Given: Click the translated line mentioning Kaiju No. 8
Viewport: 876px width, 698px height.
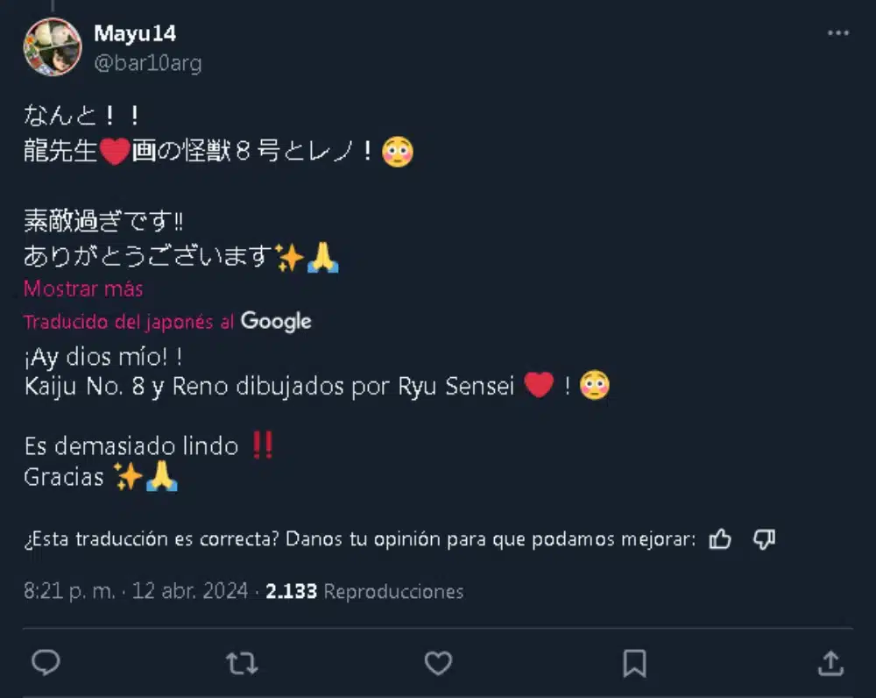Looking at the screenshot, I should 270,387.
